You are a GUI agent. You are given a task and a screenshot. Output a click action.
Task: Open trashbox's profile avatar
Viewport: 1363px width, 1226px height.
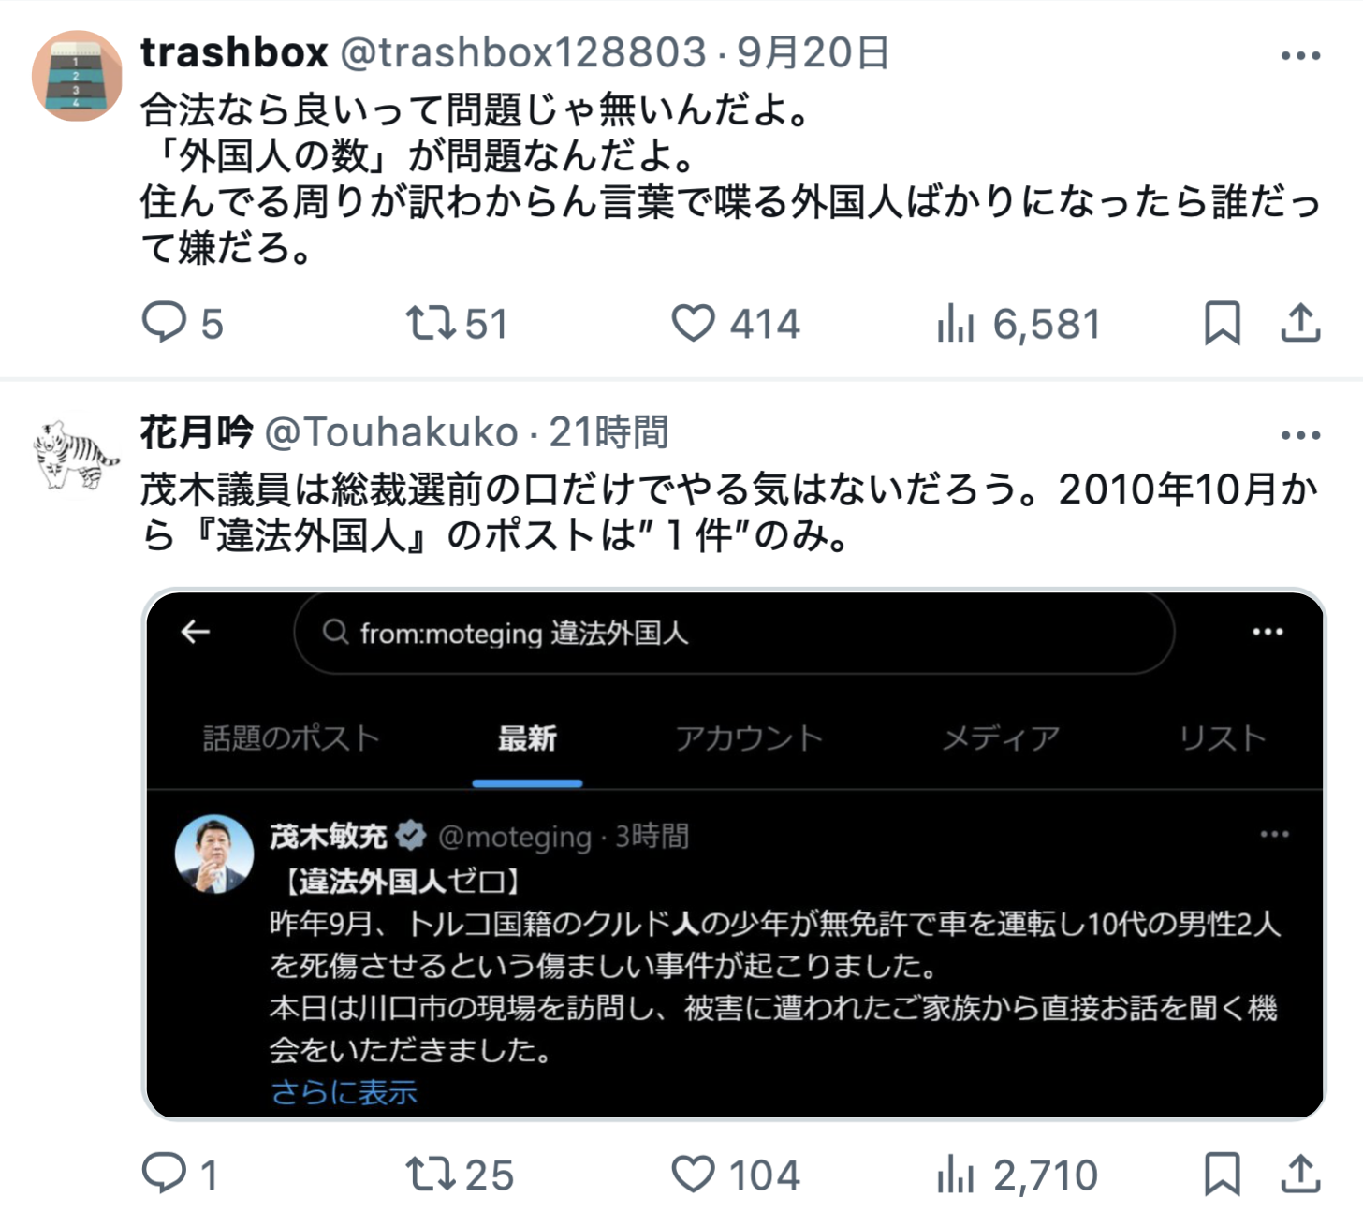(78, 76)
